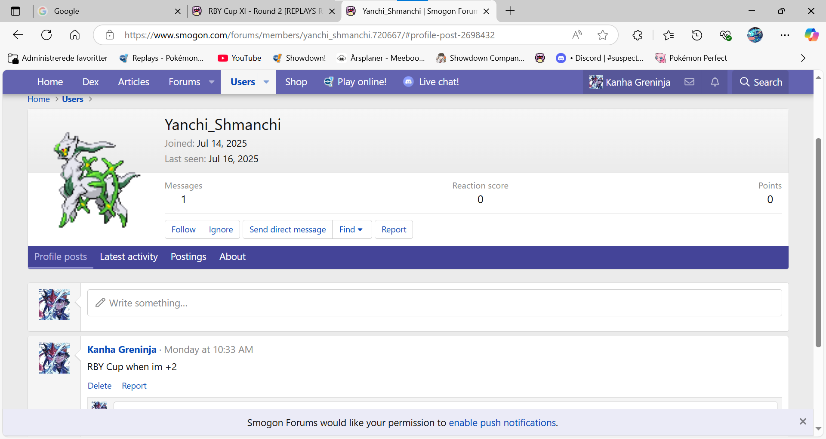
Task: Open YouTube bookmark
Action: 240,58
